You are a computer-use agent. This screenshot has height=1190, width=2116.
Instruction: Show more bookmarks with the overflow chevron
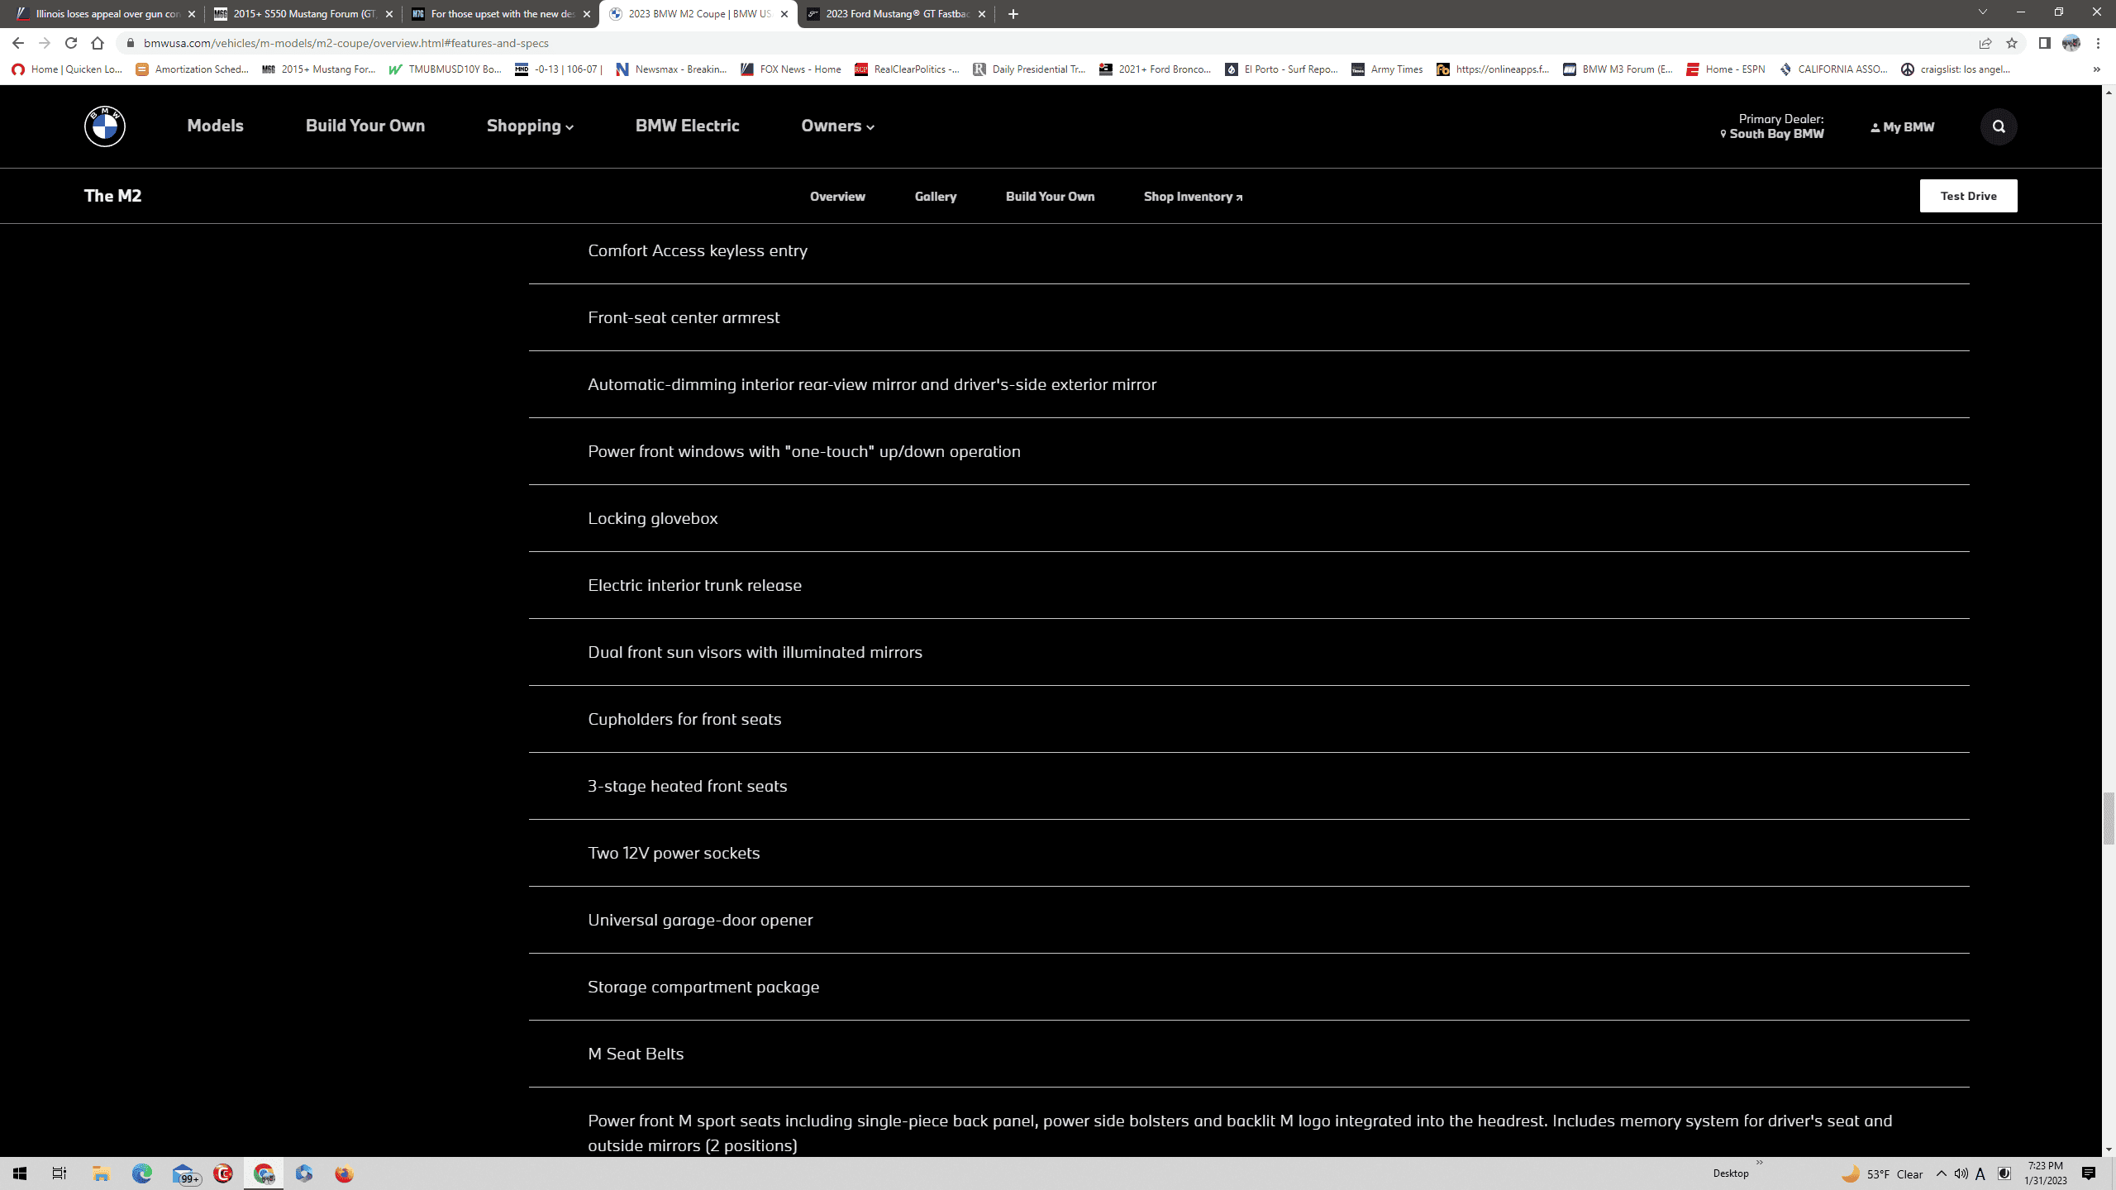(2096, 69)
